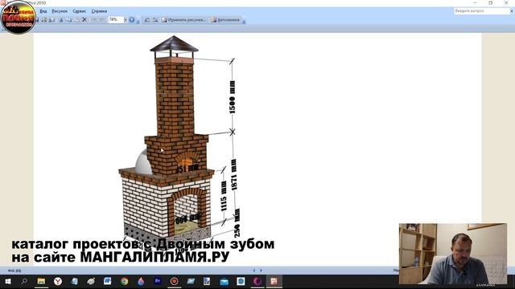Open the Вид menu
This screenshot has width=515, height=289.
click(43, 11)
